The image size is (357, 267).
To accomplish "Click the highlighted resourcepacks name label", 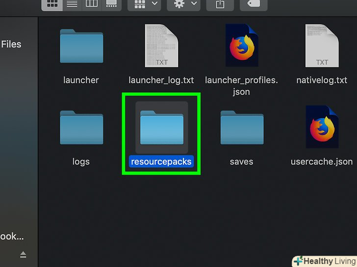I will pyautogui.click(x=161, y=161).
